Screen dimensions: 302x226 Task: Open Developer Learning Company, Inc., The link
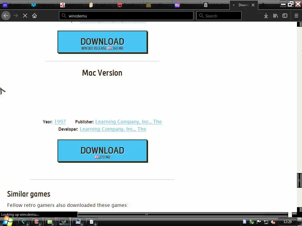113,129
